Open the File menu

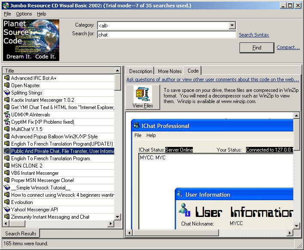(x=7, y=14)
